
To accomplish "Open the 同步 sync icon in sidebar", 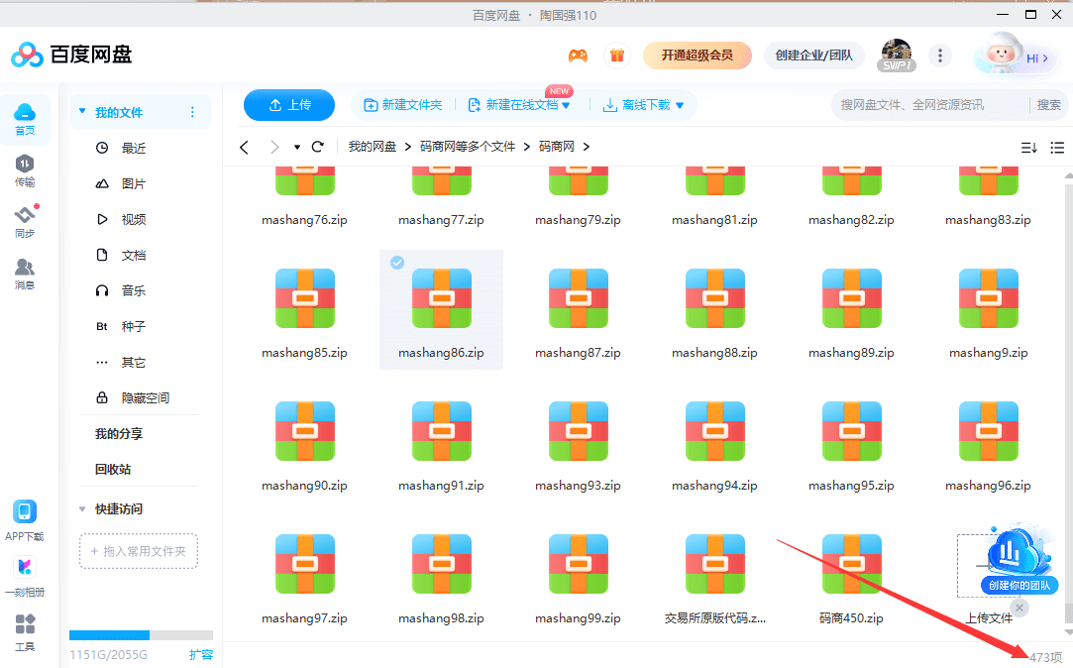I will pos(25,221).
